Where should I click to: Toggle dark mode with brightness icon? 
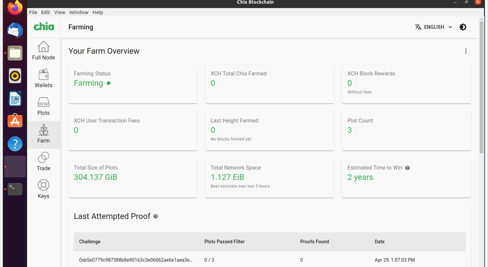(x=463, y=27)
